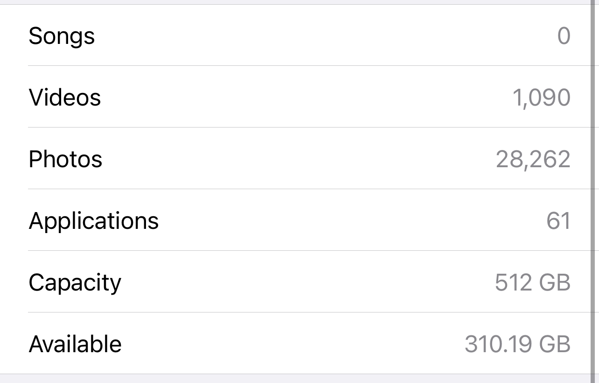Tap the Applications label
This screenshot has height=383, width=599.
click(x=94, y=220)
